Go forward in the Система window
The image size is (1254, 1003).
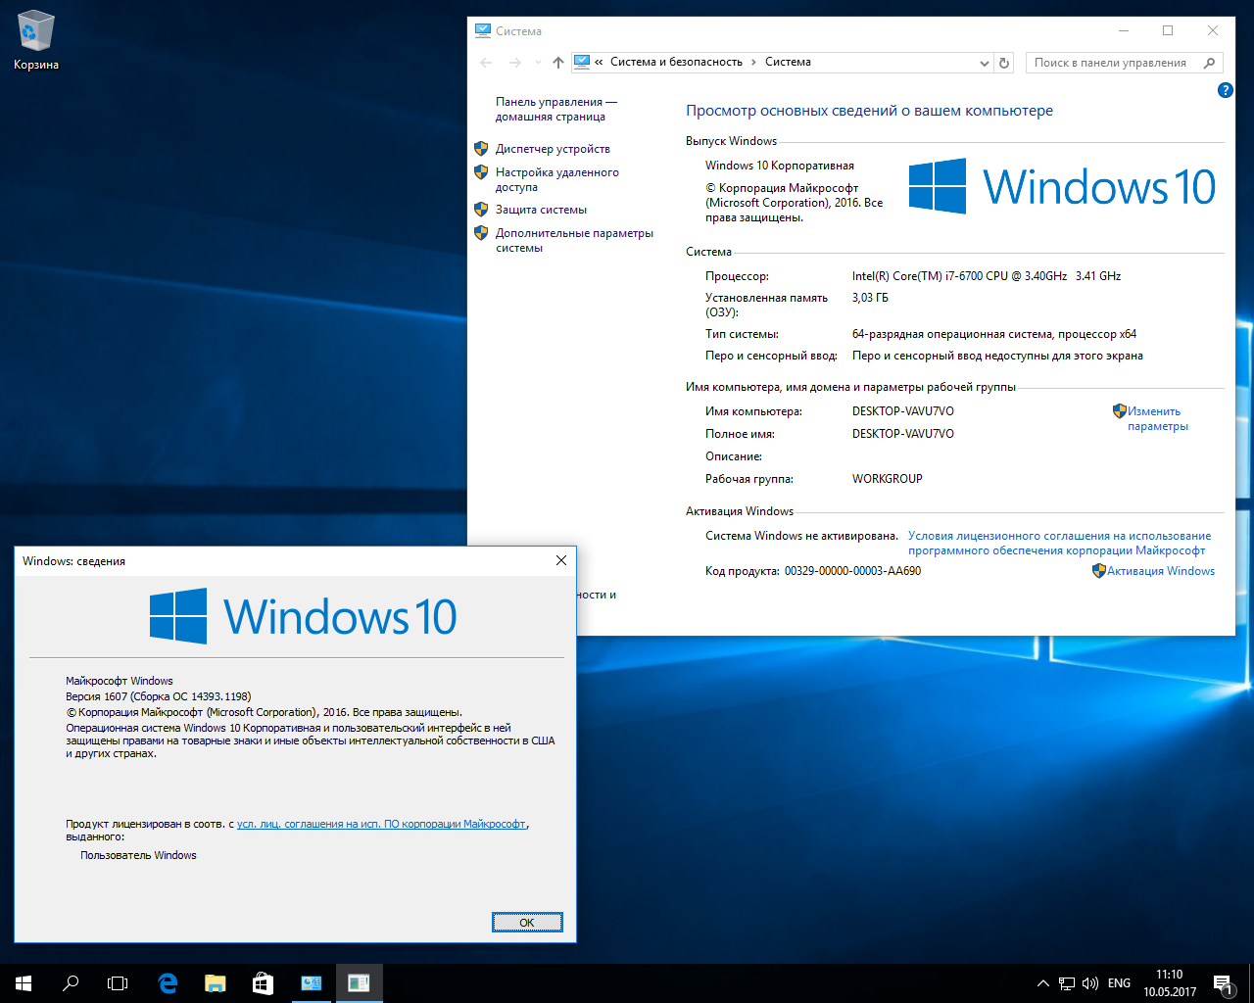tap(515, 63)
